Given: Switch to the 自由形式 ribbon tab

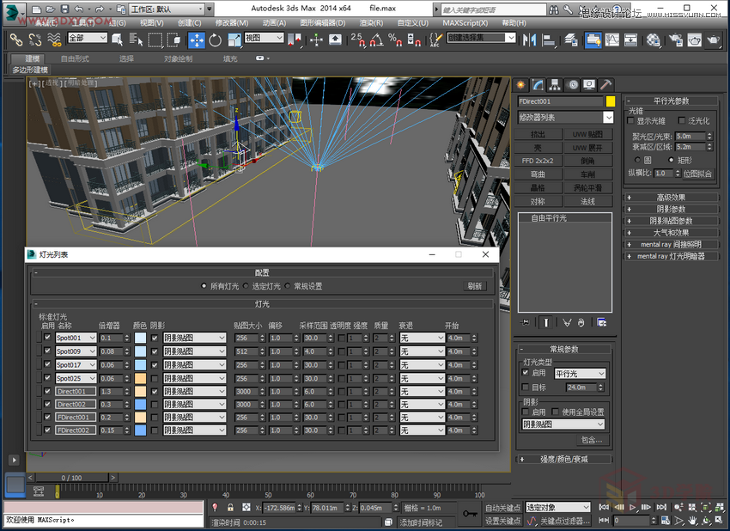Looking at the screenshot, I should click(x=75, y=58).
